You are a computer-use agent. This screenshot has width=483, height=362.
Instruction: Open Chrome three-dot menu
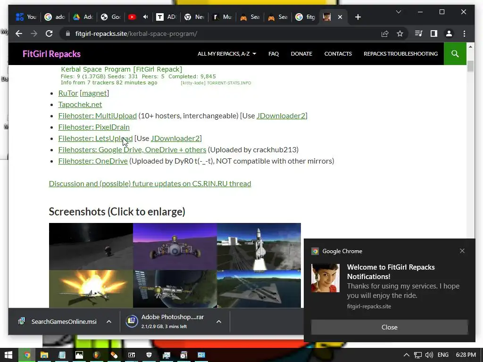[464, 33]
